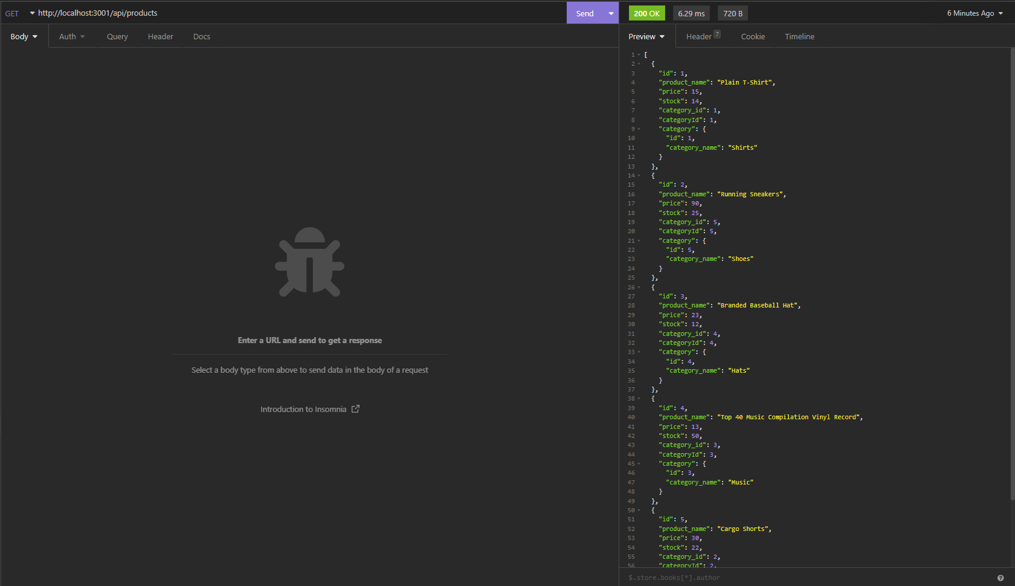This screenshot has width=1015, height=586.
Task: Open the 6 Minutes Ago history dropdown
Action: [x=975, y=13]
